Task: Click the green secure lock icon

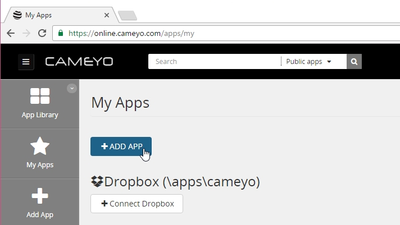Action: [x=61, y=33]
